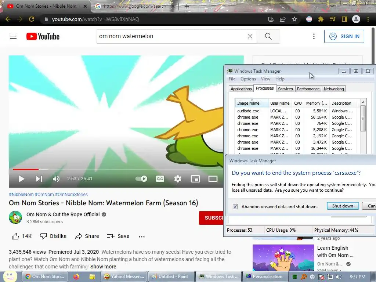This screenshot has height=282, width=376.
Task: Switch to Applications tab
Action: 241,89
